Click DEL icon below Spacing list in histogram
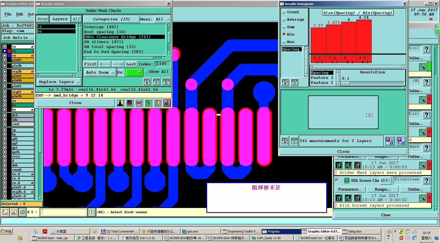Image resolution: width=440 pixels, height=243 pixels. point(285,82)
